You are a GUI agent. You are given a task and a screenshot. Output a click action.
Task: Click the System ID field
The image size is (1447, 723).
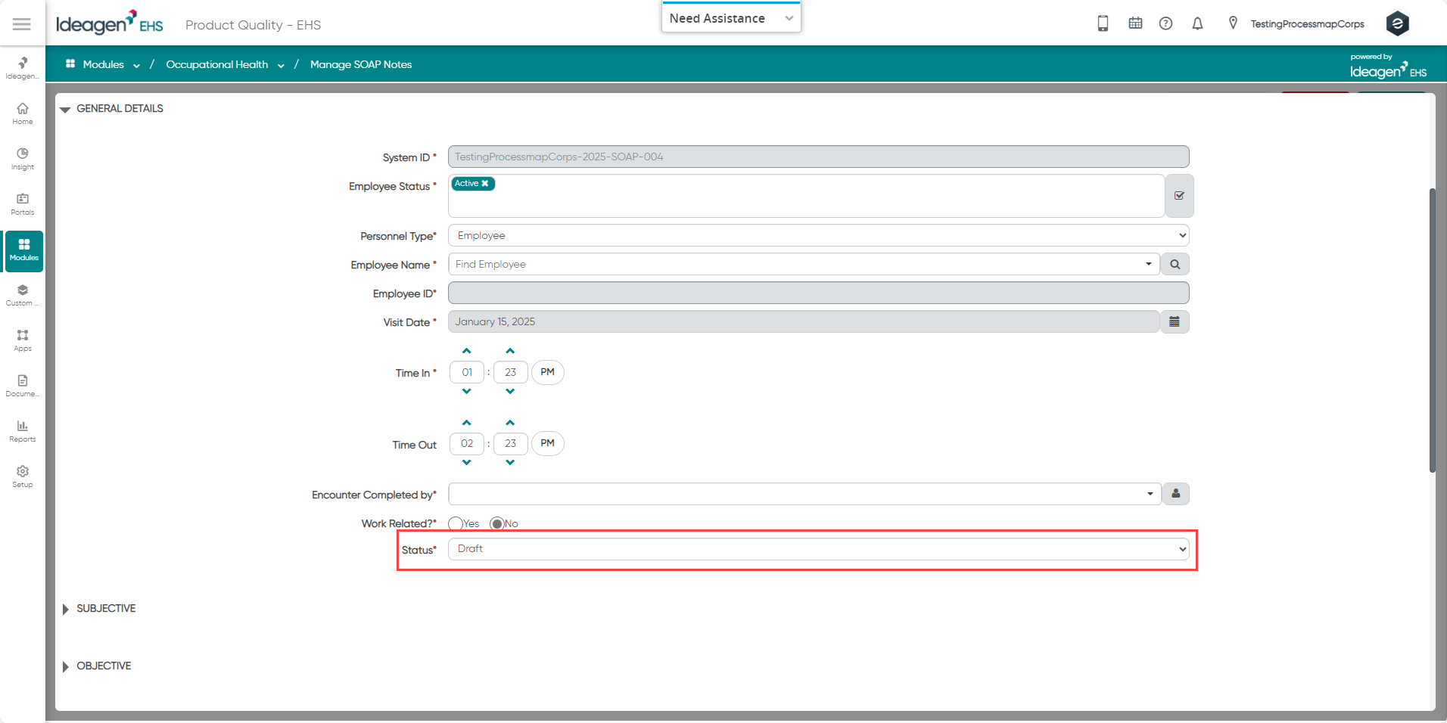[x=818, y=157]
